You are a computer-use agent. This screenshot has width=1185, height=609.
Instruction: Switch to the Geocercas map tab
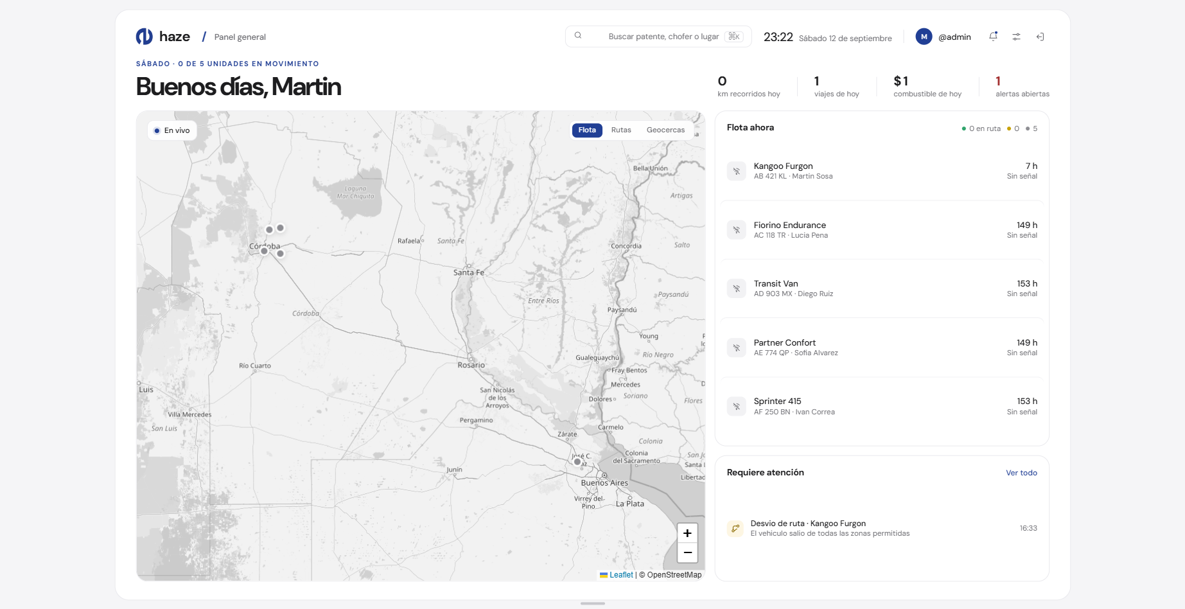pos(665,130)
